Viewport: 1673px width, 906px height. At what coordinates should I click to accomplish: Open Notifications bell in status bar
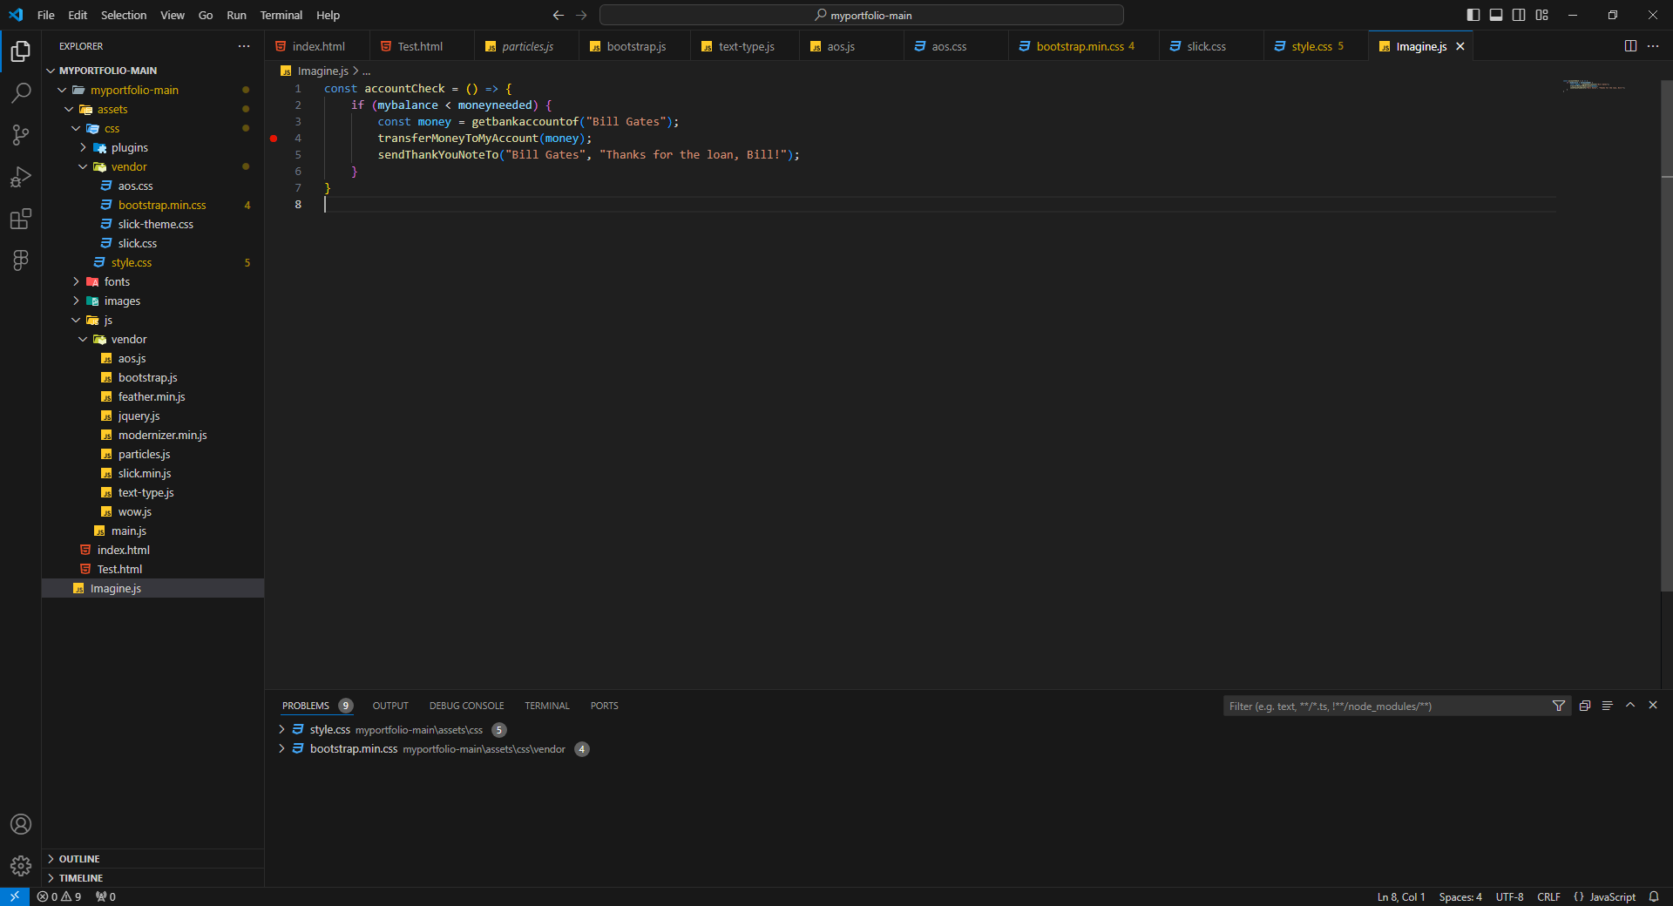(x=1654, y=896)
